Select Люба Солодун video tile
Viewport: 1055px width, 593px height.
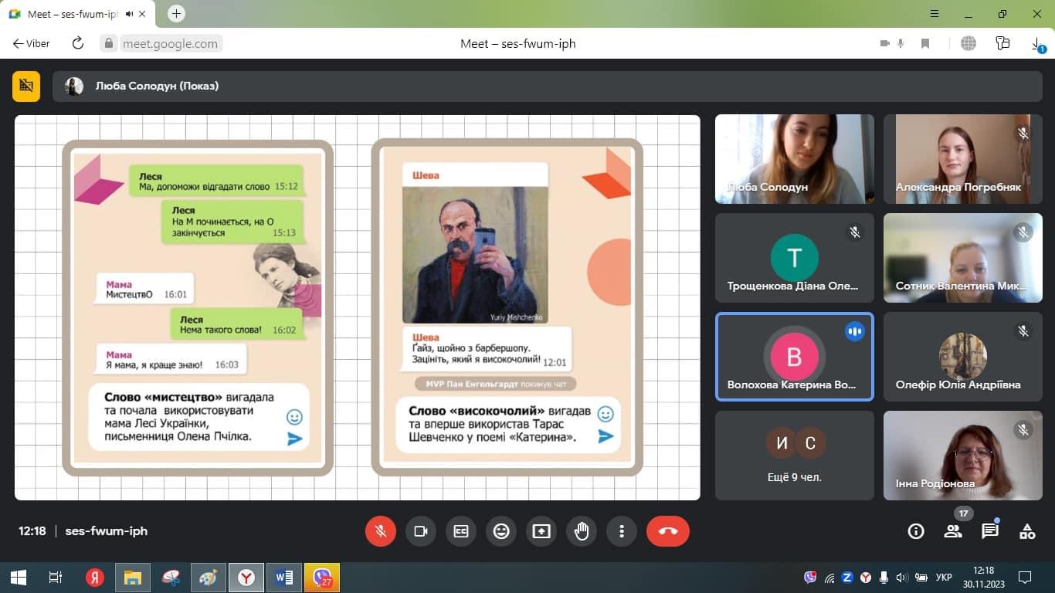click(795, 159)
